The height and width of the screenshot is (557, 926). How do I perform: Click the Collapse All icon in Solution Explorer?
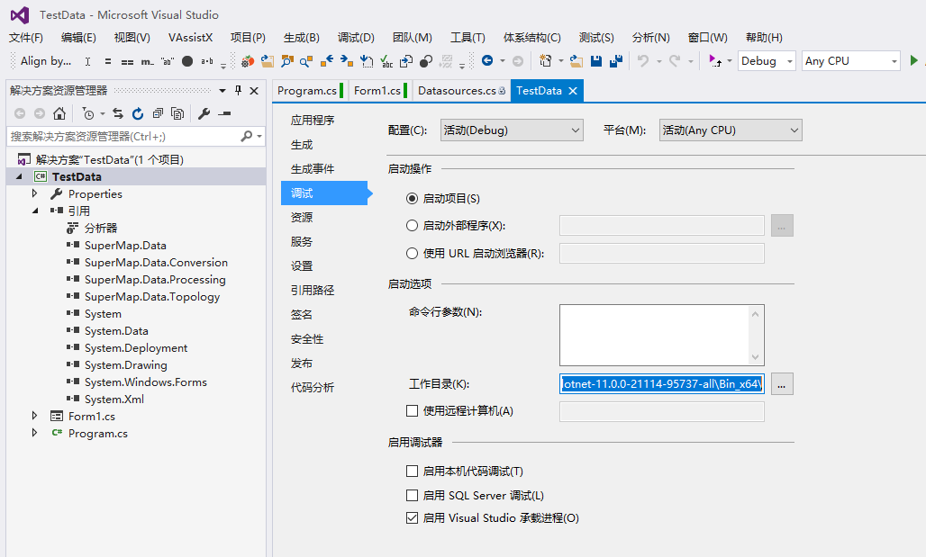pyautogui.click(x=158, y=113)
